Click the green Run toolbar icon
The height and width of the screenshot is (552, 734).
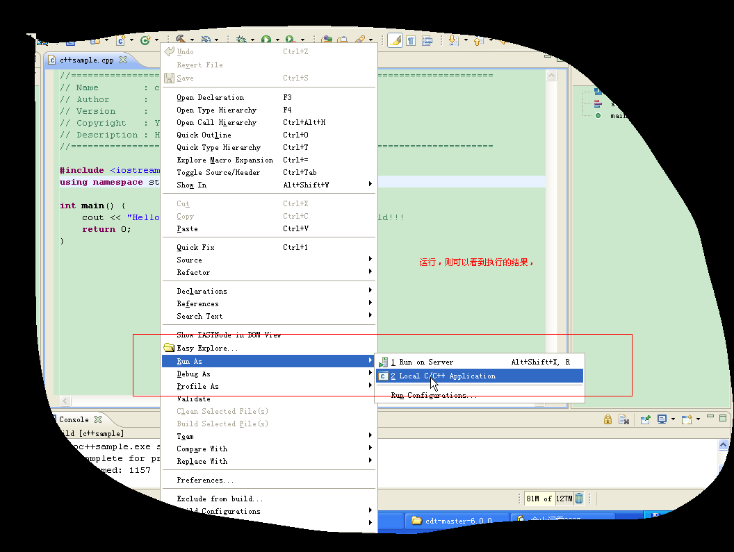(266, 40)
